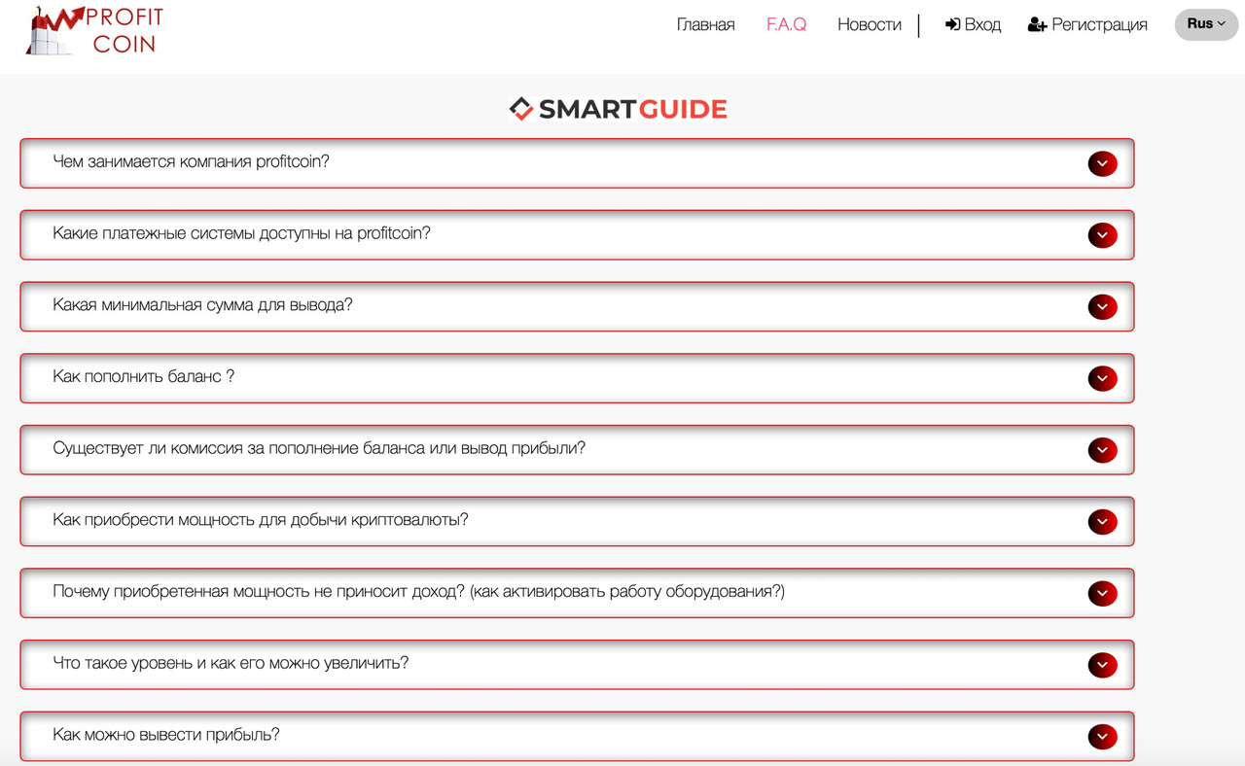Click text 'Как приобрести мощность для добычи криптовалюты?'
Viewport: 1245px width, 766px height.
[261, 520]
